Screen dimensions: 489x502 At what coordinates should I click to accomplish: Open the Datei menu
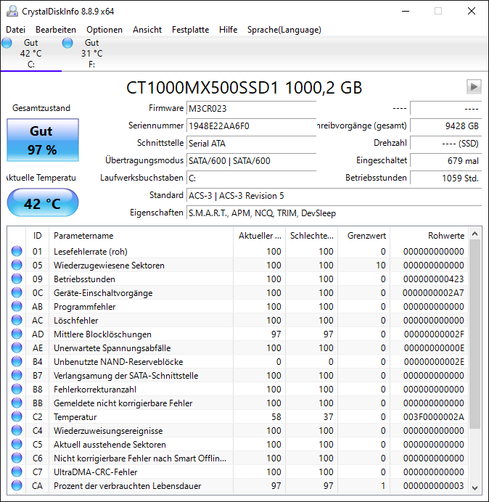[x=15, y=30]
